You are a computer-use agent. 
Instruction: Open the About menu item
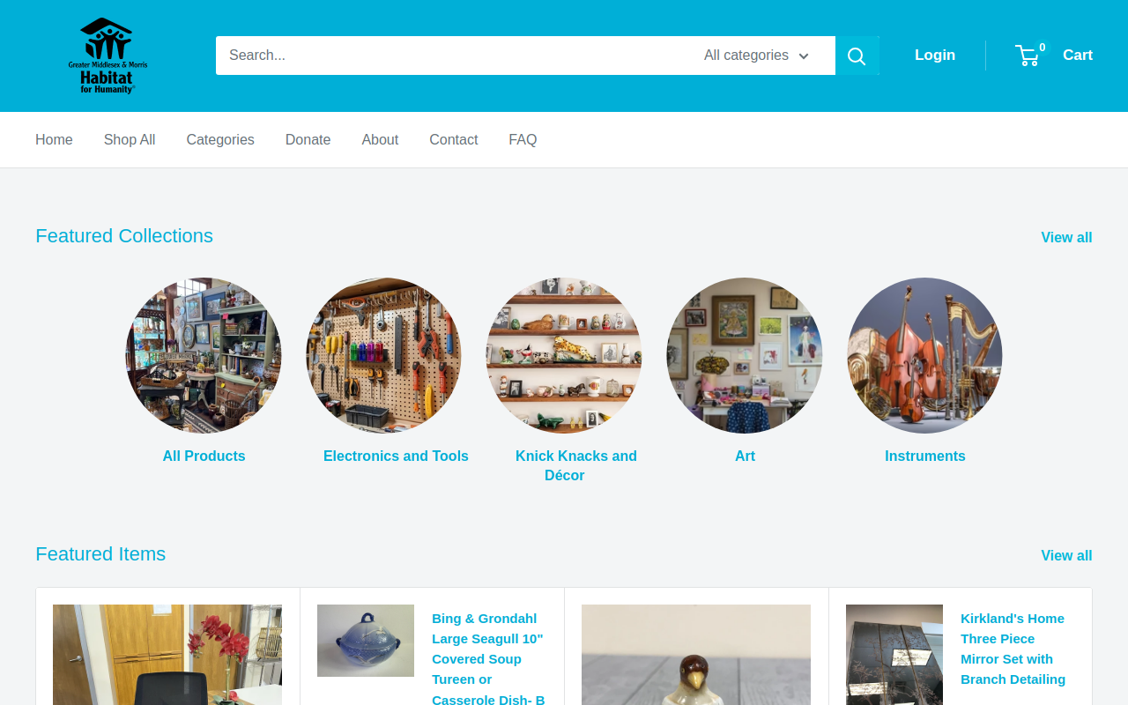point(380,139)
